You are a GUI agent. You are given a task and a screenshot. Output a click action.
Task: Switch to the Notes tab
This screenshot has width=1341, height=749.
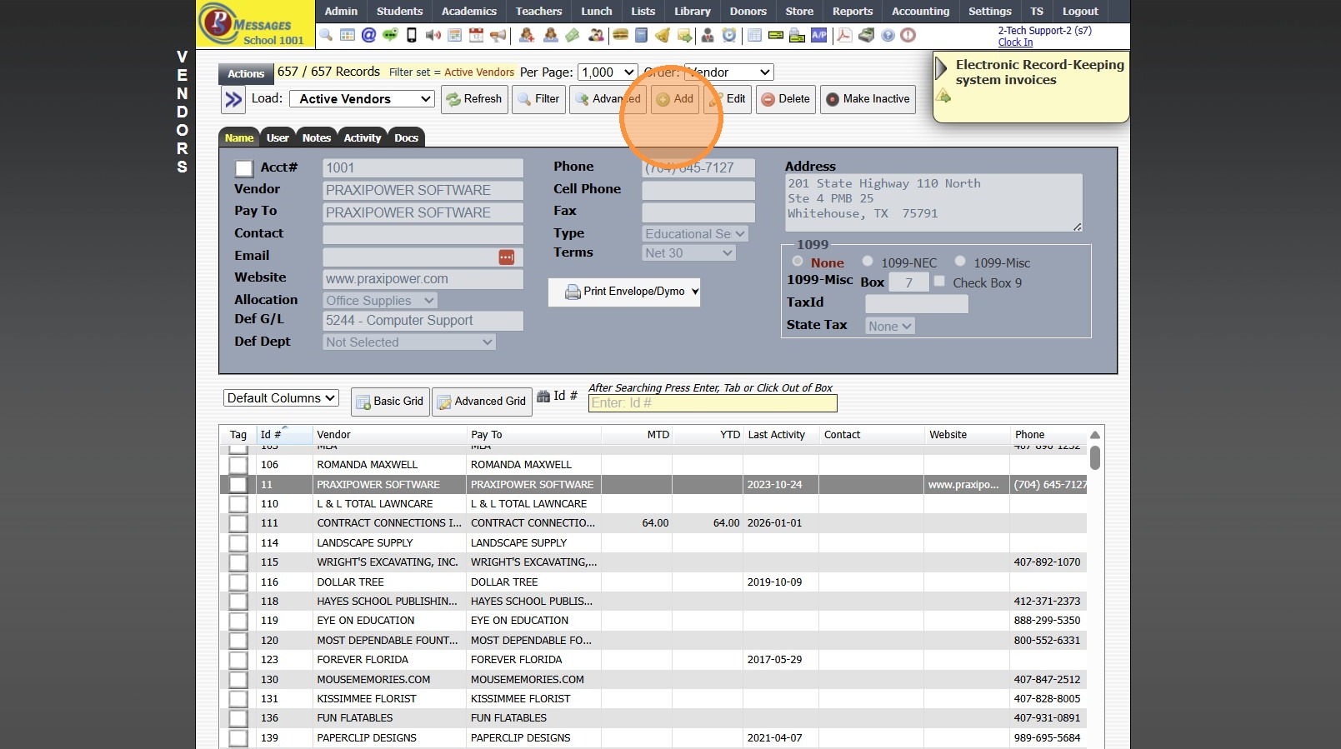pyautogui.click(x=316, y=138)
